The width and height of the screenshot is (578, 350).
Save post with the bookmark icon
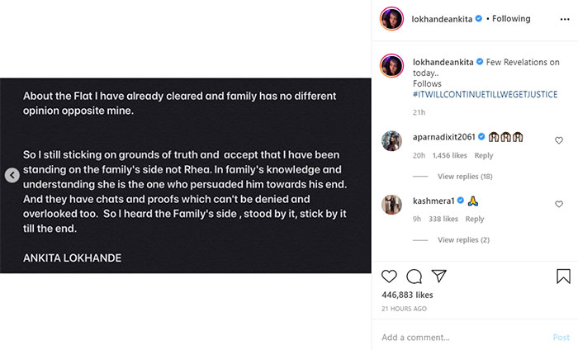(x=562, y=277)
